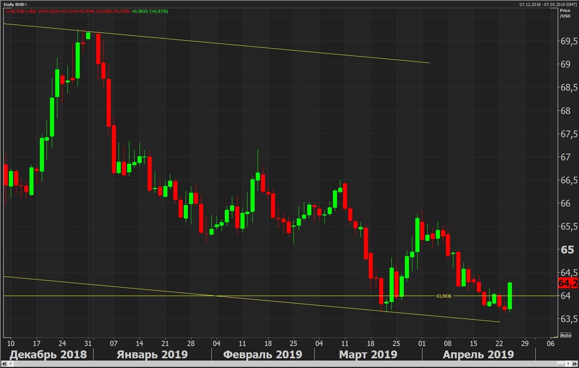The height and width of the screenshot is (368, 579).
Task: Click the Price /USD axis label
Action: pyautogui.click(x=564, y=13)
